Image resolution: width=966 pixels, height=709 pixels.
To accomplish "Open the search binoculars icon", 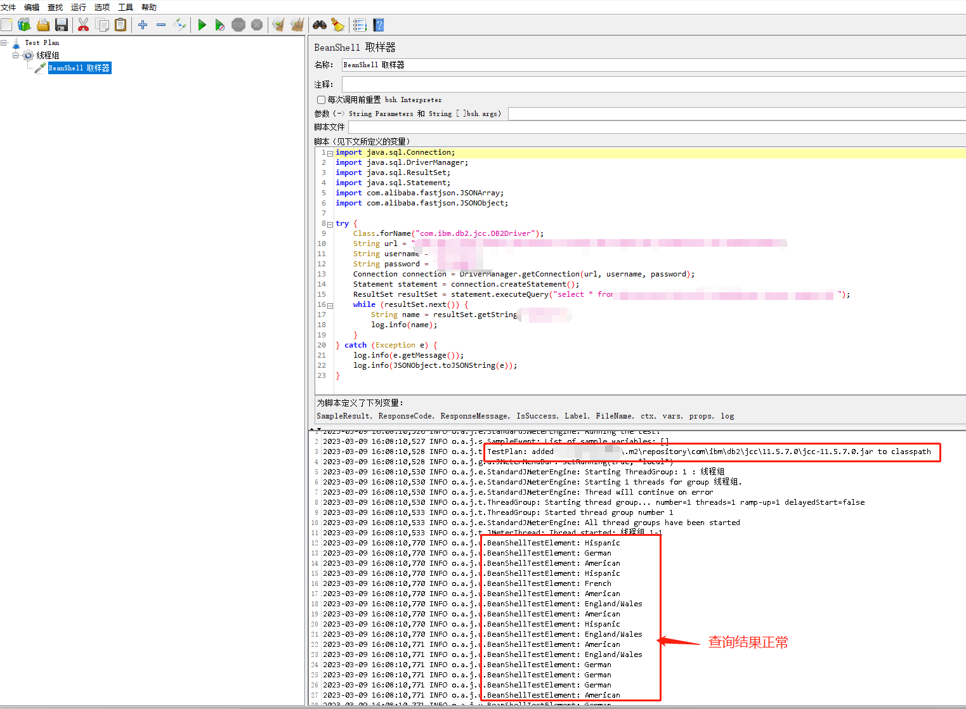I will tap(319, 25).
